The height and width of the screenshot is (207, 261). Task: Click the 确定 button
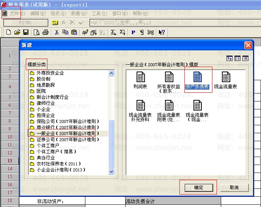tap(199, 188)
